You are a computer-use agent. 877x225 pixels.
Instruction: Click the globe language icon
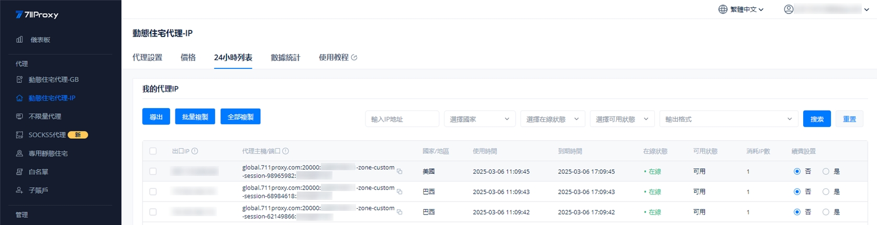(723, 9)
